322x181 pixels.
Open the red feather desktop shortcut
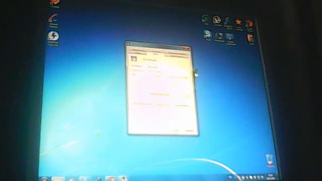pos(53,21)
